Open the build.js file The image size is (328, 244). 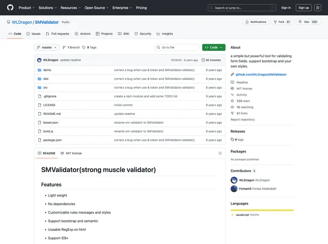(48, 132)
